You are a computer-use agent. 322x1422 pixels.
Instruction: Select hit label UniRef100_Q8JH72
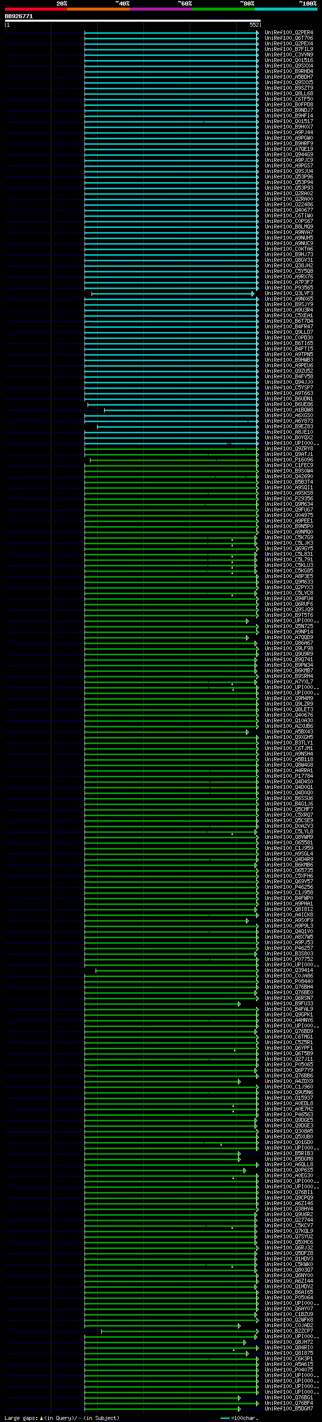point(289,1342)
